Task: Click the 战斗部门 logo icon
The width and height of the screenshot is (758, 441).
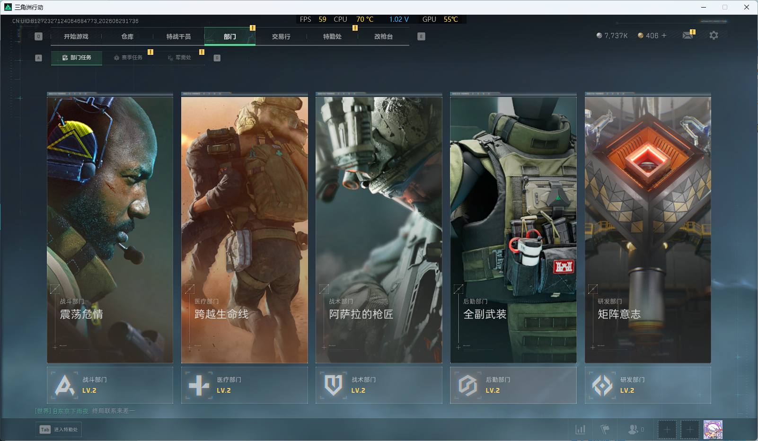Action: pyautogui.click(x=65, y=385)
